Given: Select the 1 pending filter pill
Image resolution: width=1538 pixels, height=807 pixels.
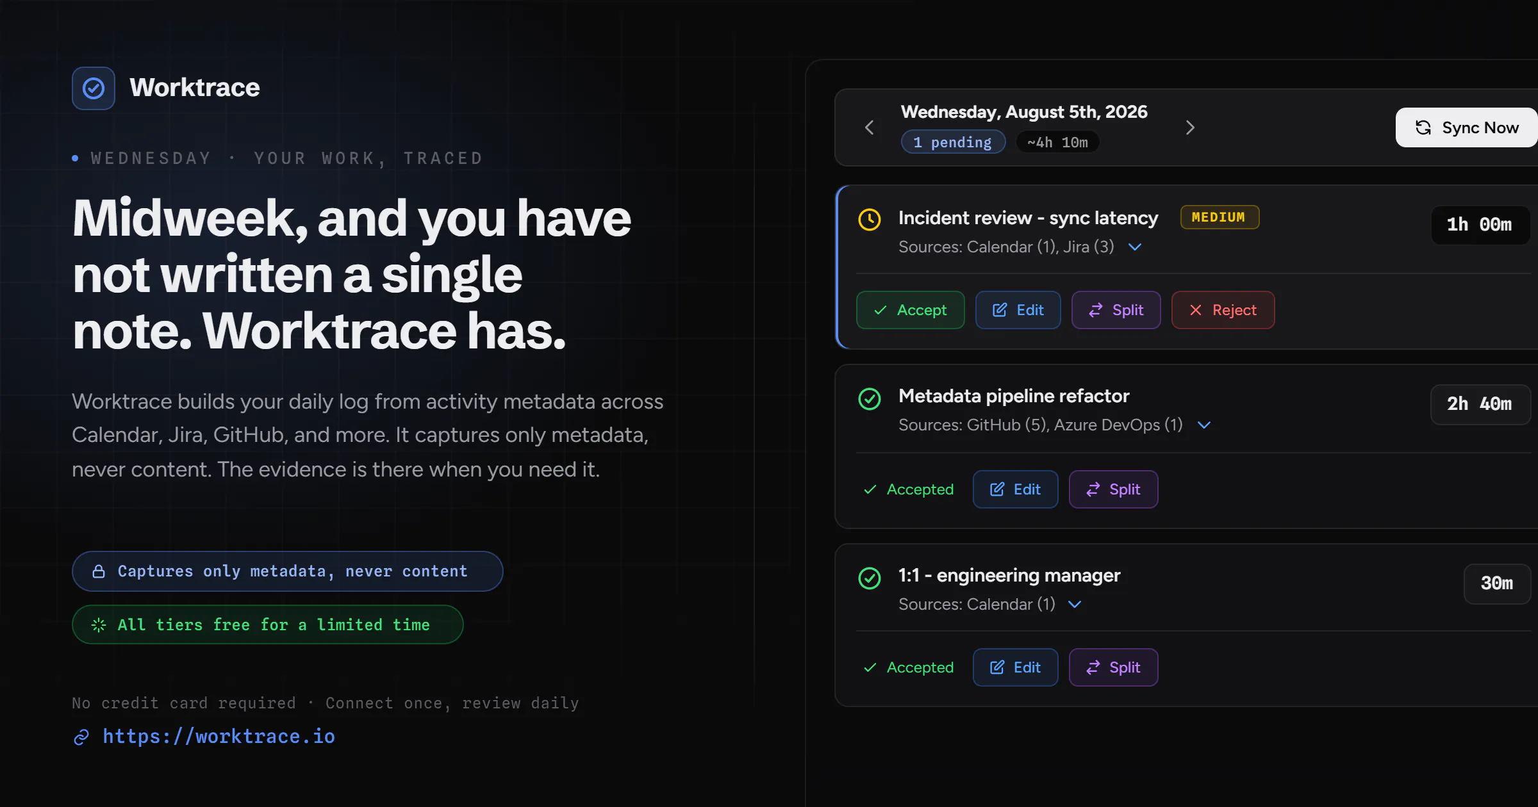Looking at the screenshot, I should tap(953, 142).
